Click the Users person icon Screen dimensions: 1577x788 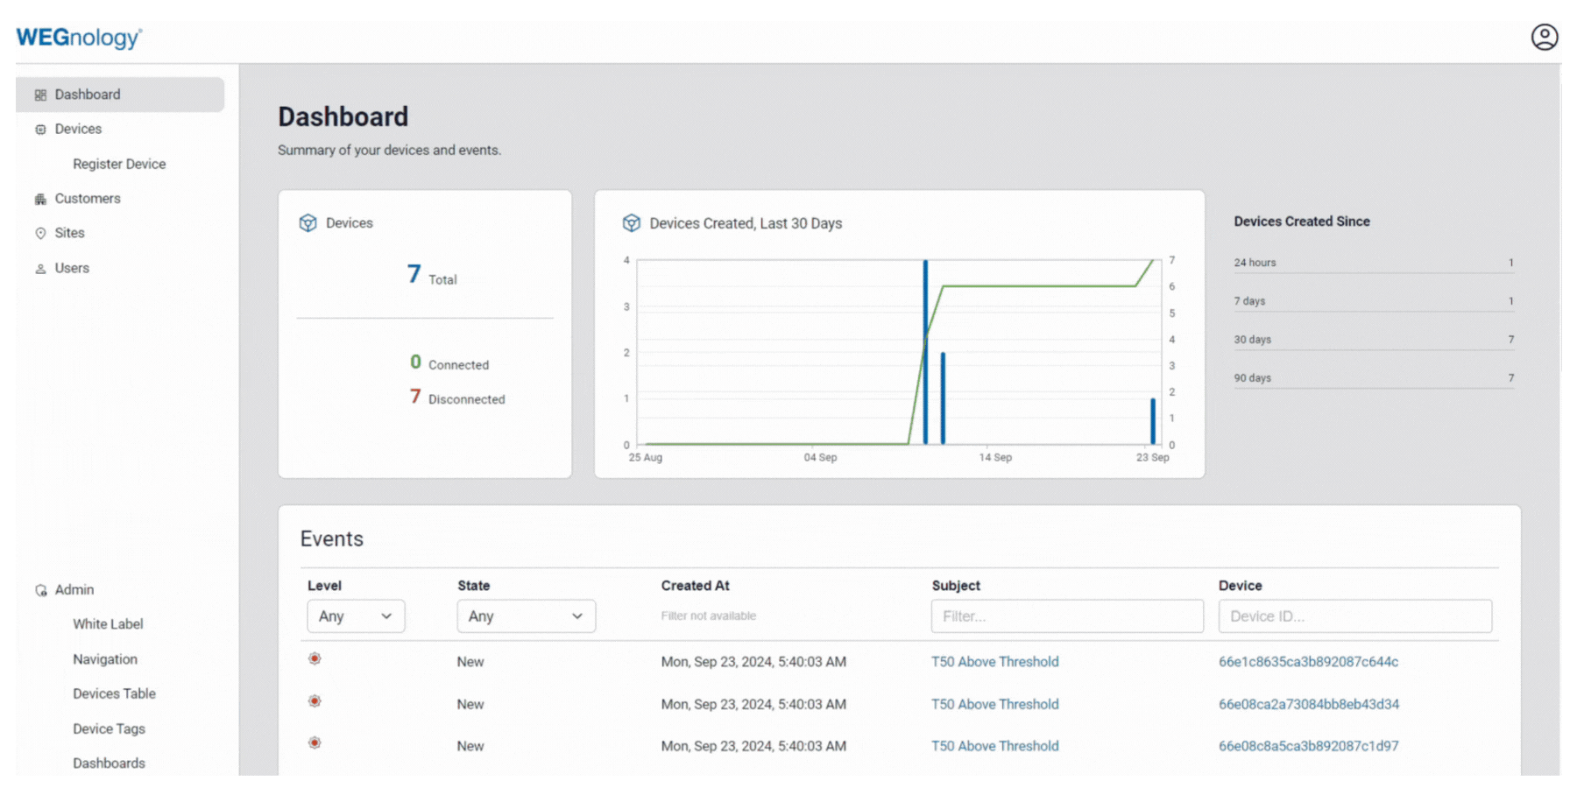point(40,269)
